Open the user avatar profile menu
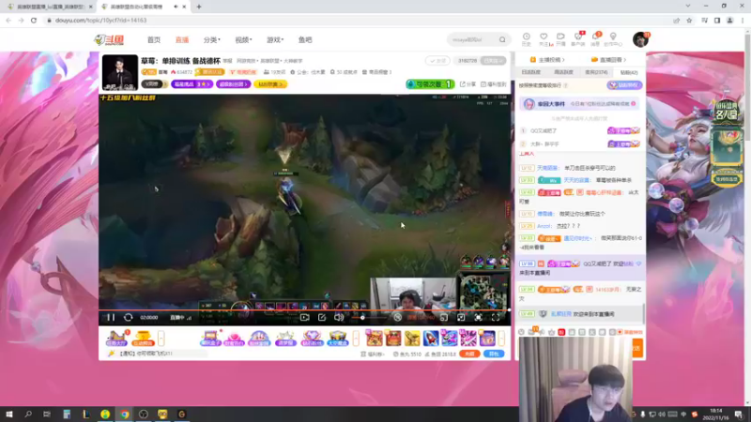The height and width of the screenshot is (422, 751). 640,39
